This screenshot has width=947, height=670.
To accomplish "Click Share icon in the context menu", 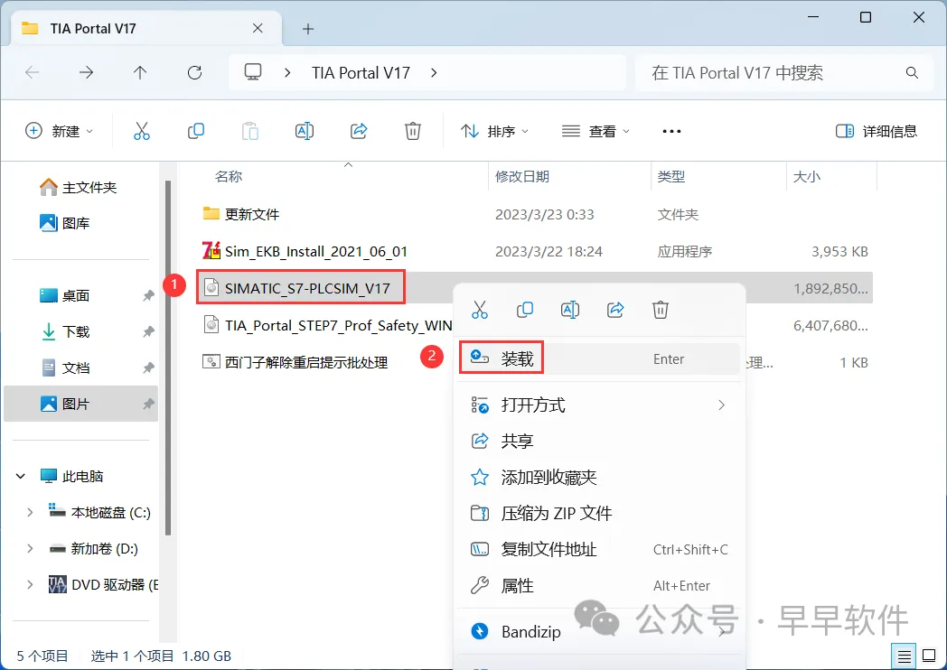I will 615,311.
